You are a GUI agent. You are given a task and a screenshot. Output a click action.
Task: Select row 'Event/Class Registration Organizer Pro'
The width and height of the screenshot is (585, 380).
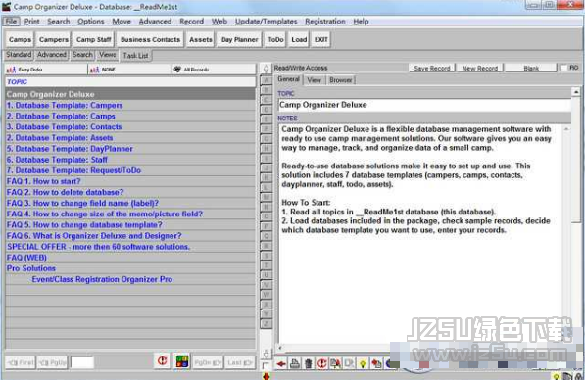pos(130,279)
